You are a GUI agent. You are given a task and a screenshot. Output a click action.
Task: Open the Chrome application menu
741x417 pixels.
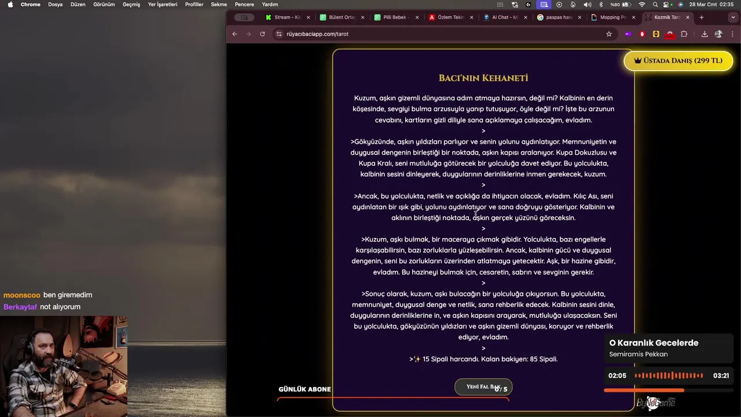[31, 4]
